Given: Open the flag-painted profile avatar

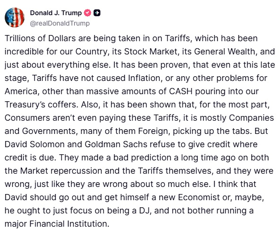Looking at the screenshot, I should click(15, 18).
